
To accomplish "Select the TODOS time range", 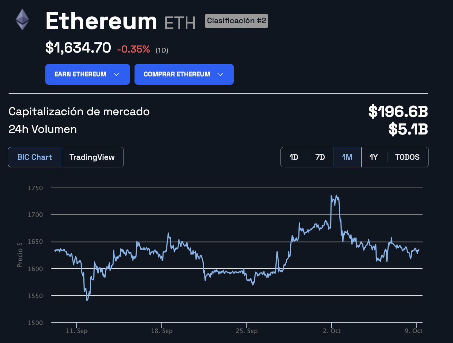I will (x=407, y=157).
